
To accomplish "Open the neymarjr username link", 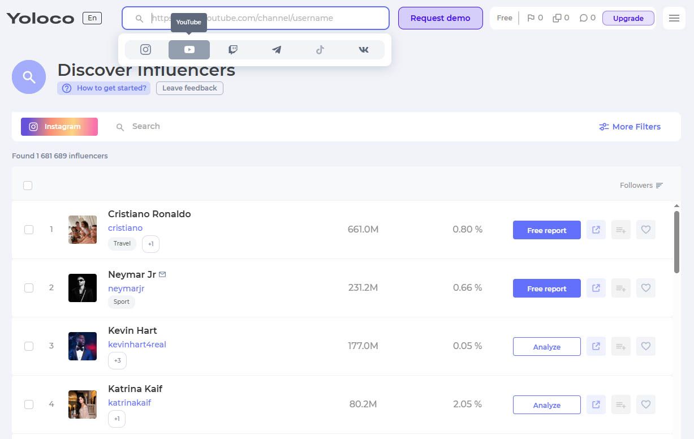I will [126, 289].
